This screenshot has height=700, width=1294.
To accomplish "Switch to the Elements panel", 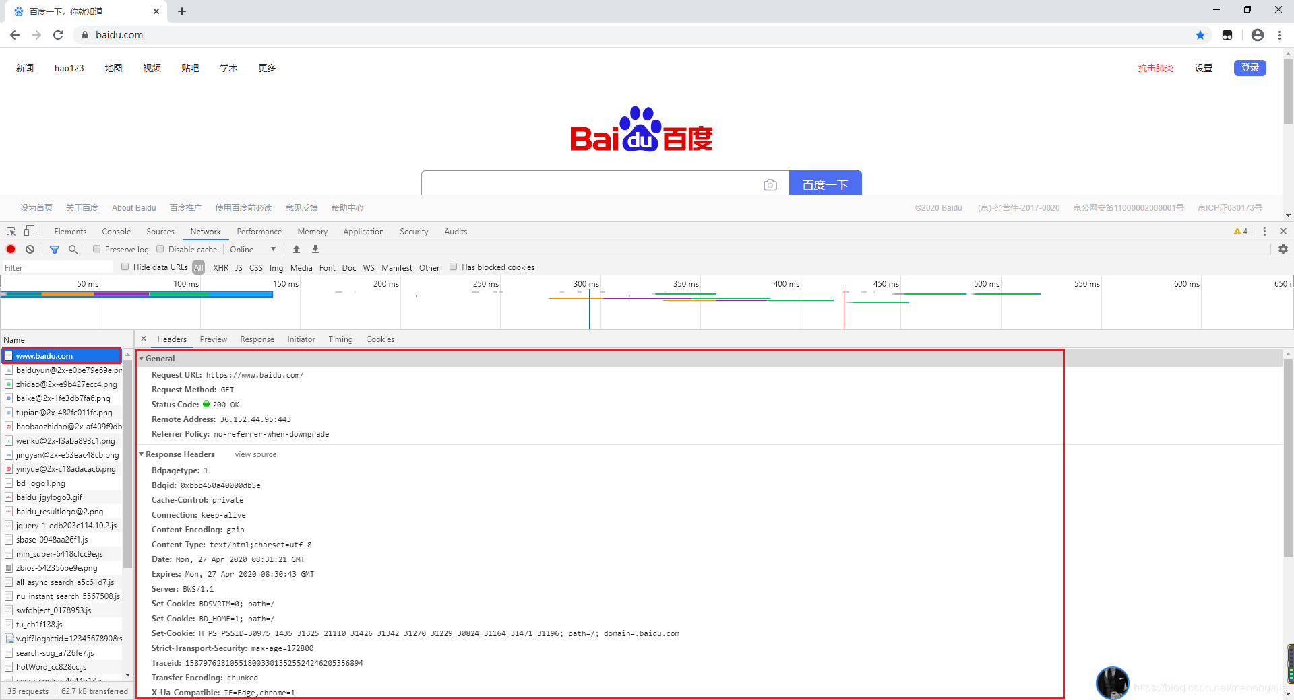I will (x=70, y=231).
